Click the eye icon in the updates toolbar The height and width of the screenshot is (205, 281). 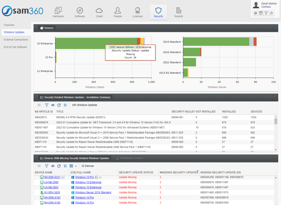coord(53,105)
